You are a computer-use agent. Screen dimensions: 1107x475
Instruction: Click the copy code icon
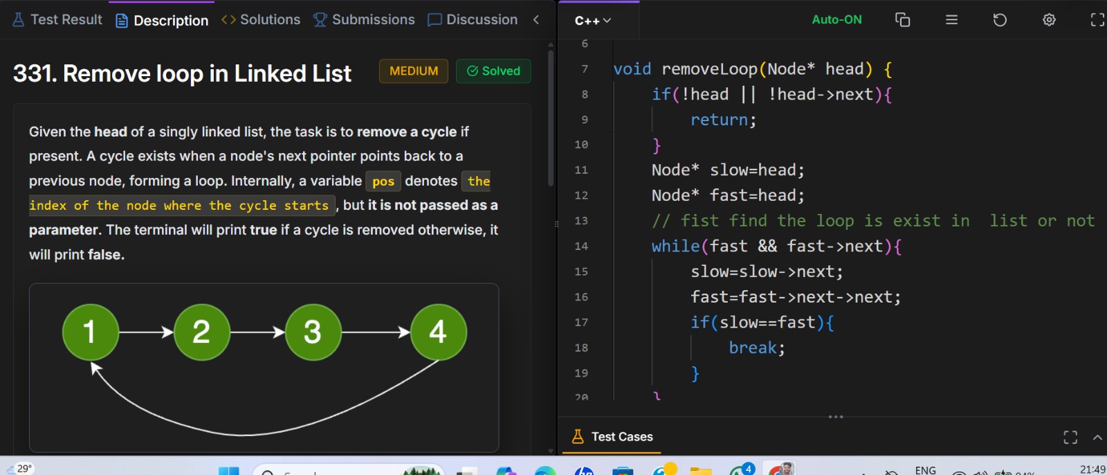902,20
